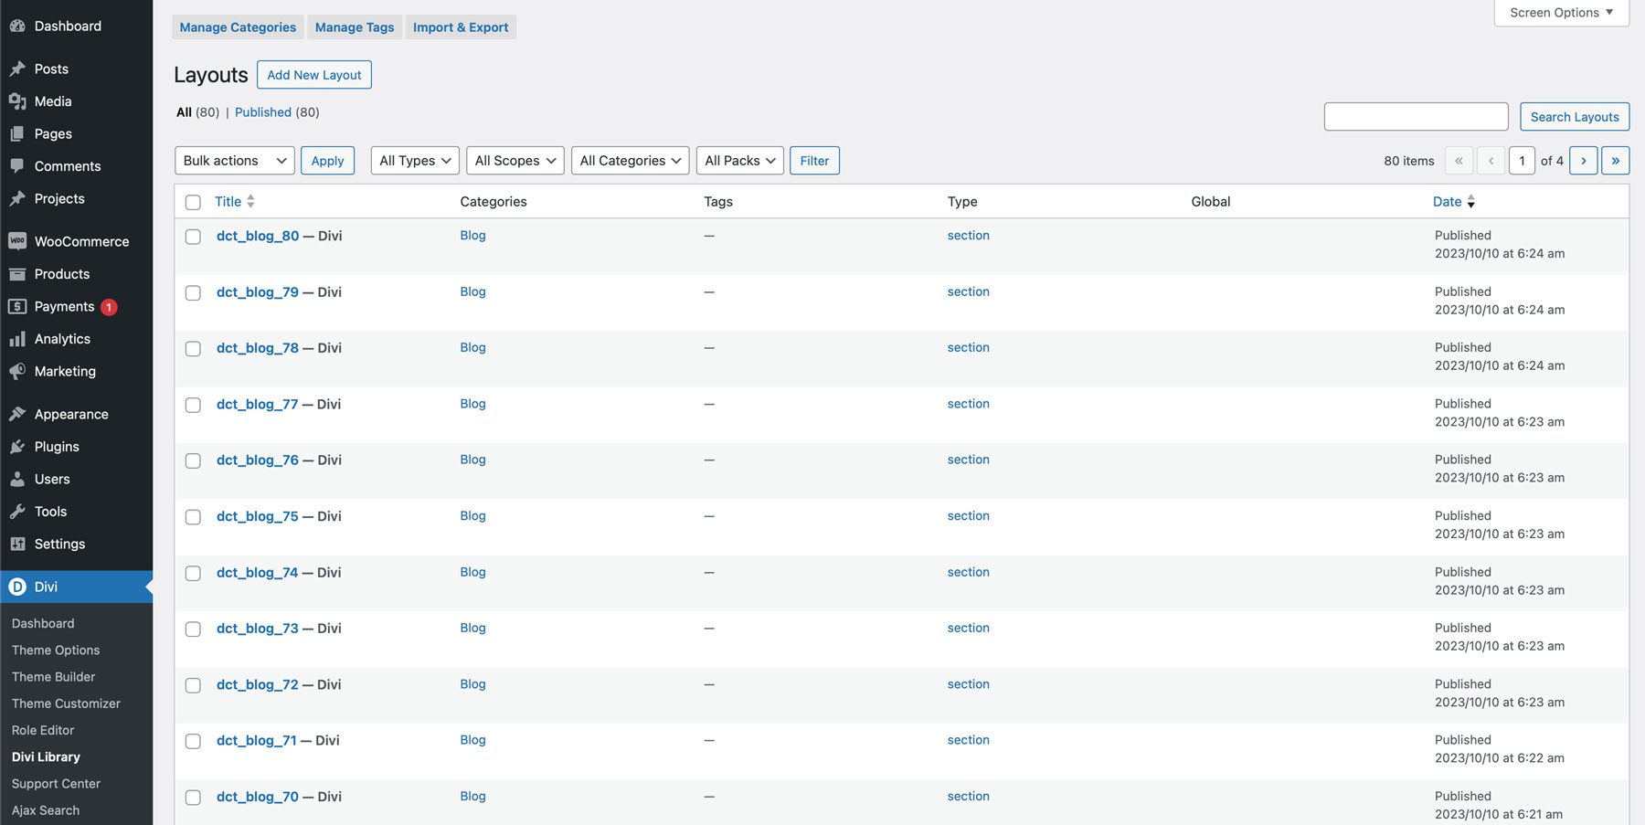The width and height of the screenshot is (1645, 825).
Task: Go to next page of layouts
Action: [x=1584, y=161]
